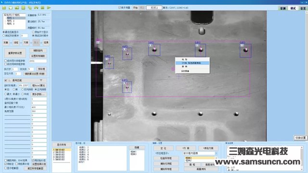Click the 最小相似度 input field
The height and width of the screenshot is (173, 308).
click(x=39, y=107)
